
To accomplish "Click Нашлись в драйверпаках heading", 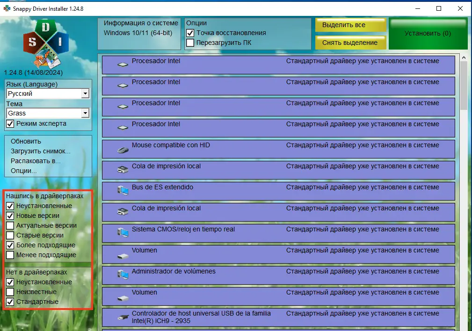I will tap(44, 196).
